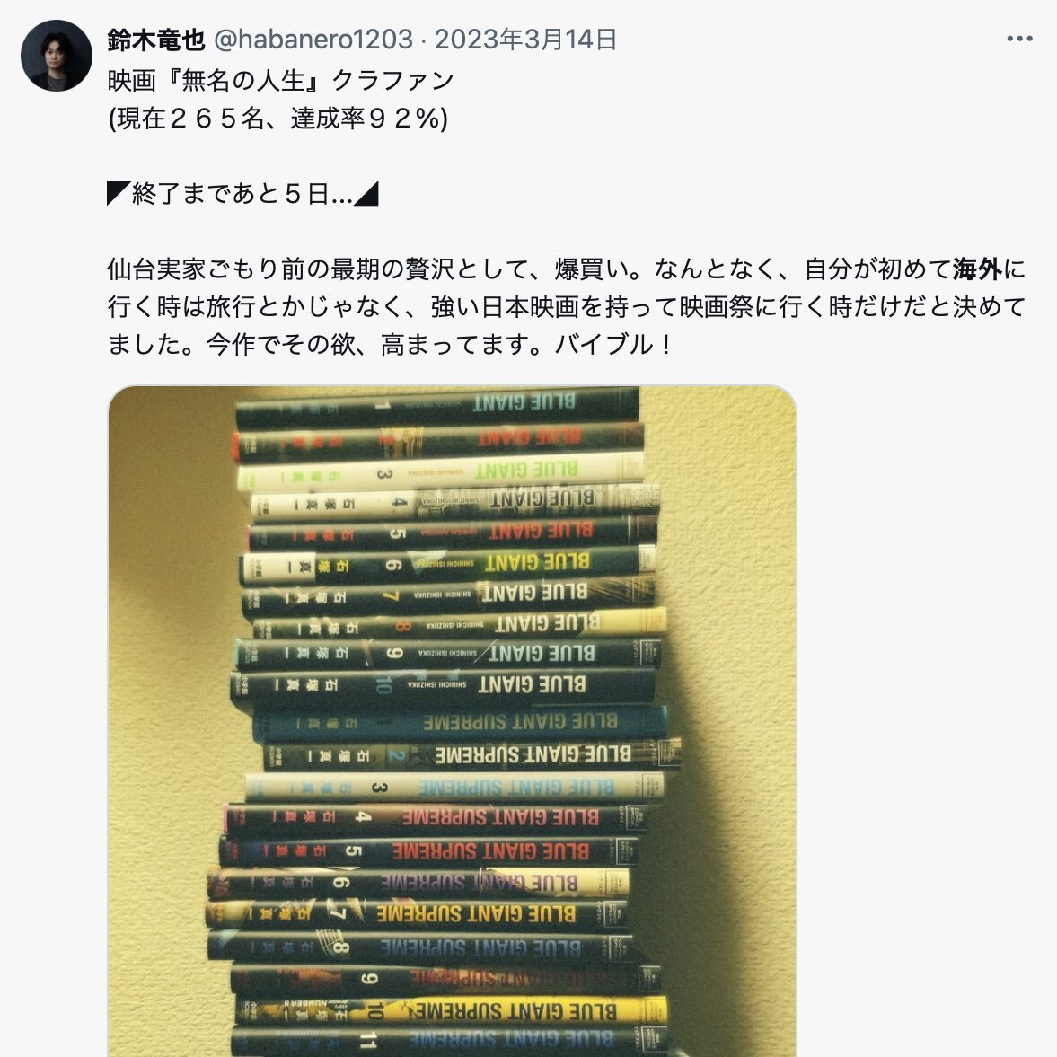The image size is (1057, 1057).
Task: Click the final line ending バイブル！
Action: [391, 345]
